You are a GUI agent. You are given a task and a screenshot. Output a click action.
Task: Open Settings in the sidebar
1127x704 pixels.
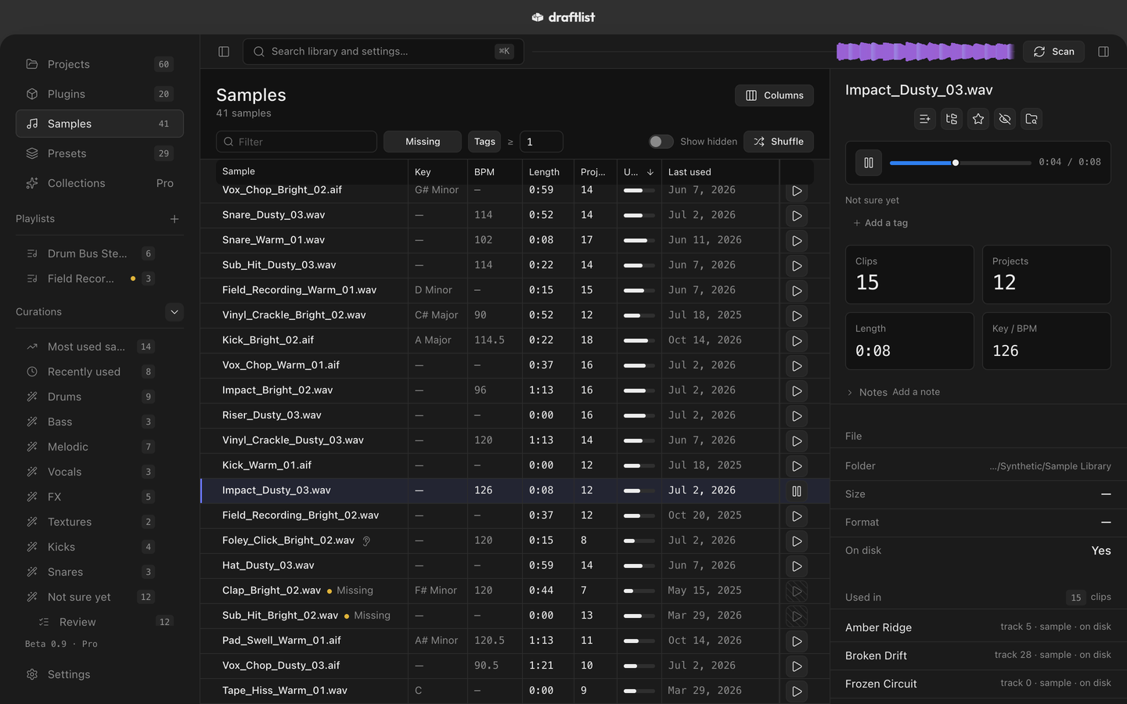[99, 674]
